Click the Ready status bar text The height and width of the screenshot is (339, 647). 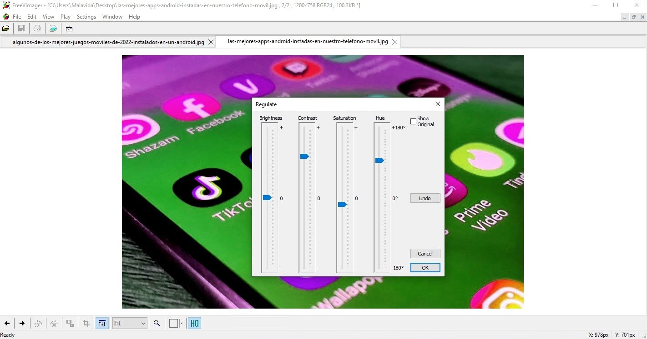click(7, 335)
